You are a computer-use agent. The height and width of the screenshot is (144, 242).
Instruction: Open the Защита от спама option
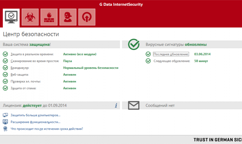(23, 88)
